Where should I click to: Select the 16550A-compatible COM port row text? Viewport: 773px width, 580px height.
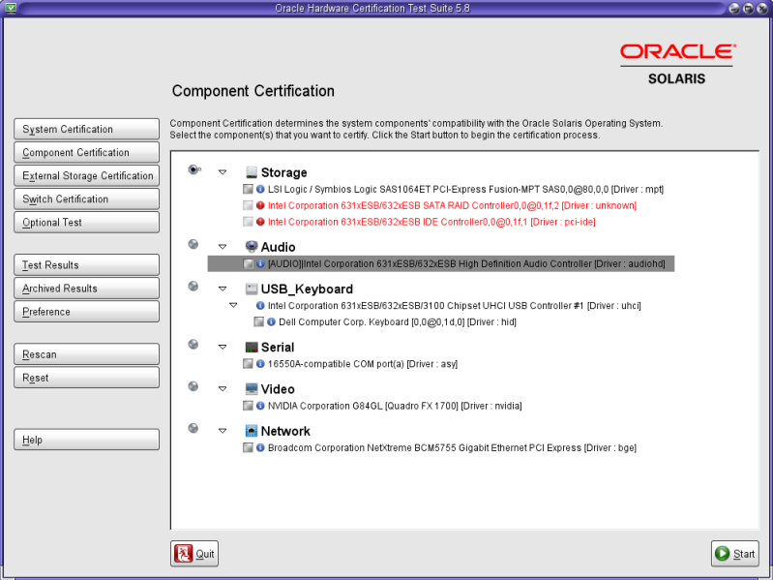pyautogui.click(x=363, y=363)
